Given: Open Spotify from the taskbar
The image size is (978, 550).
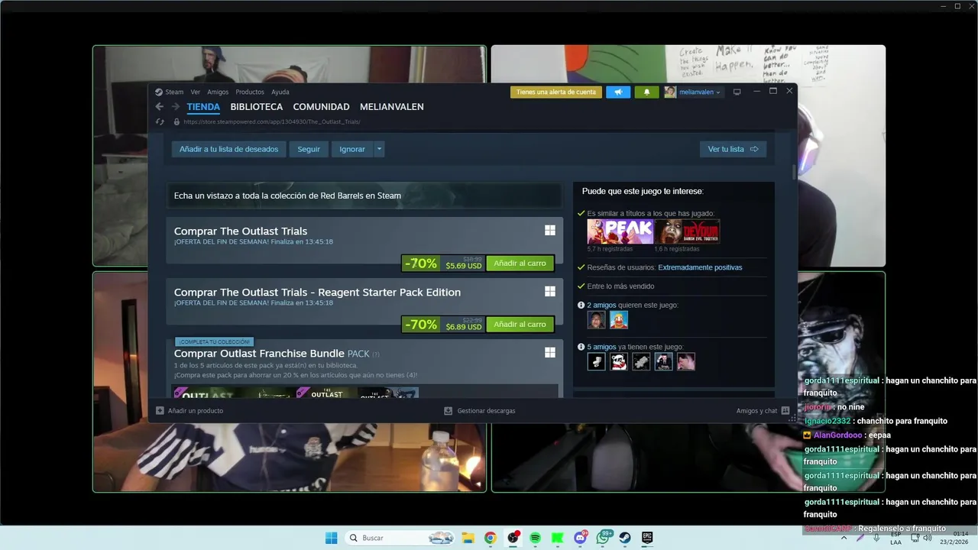Looking at the screenshot, I should 535,538.
